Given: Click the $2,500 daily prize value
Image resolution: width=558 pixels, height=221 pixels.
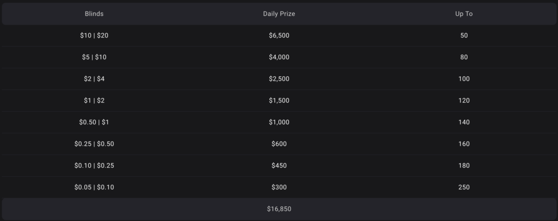Looking at the screenshot, I should point(279,79).
